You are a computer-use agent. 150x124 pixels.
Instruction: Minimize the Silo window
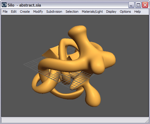[131, 5]
